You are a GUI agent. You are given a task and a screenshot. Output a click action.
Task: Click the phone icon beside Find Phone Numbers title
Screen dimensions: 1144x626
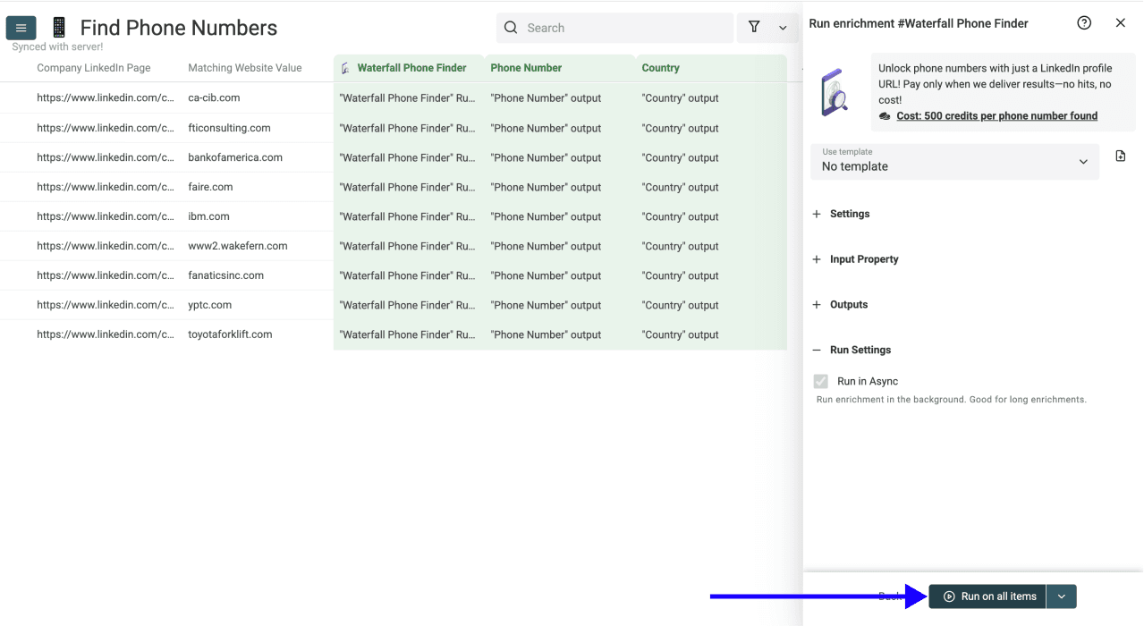57,27
